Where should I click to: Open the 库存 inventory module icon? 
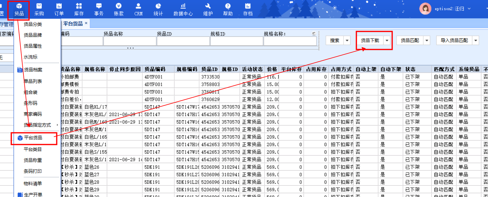coord(79,9)
